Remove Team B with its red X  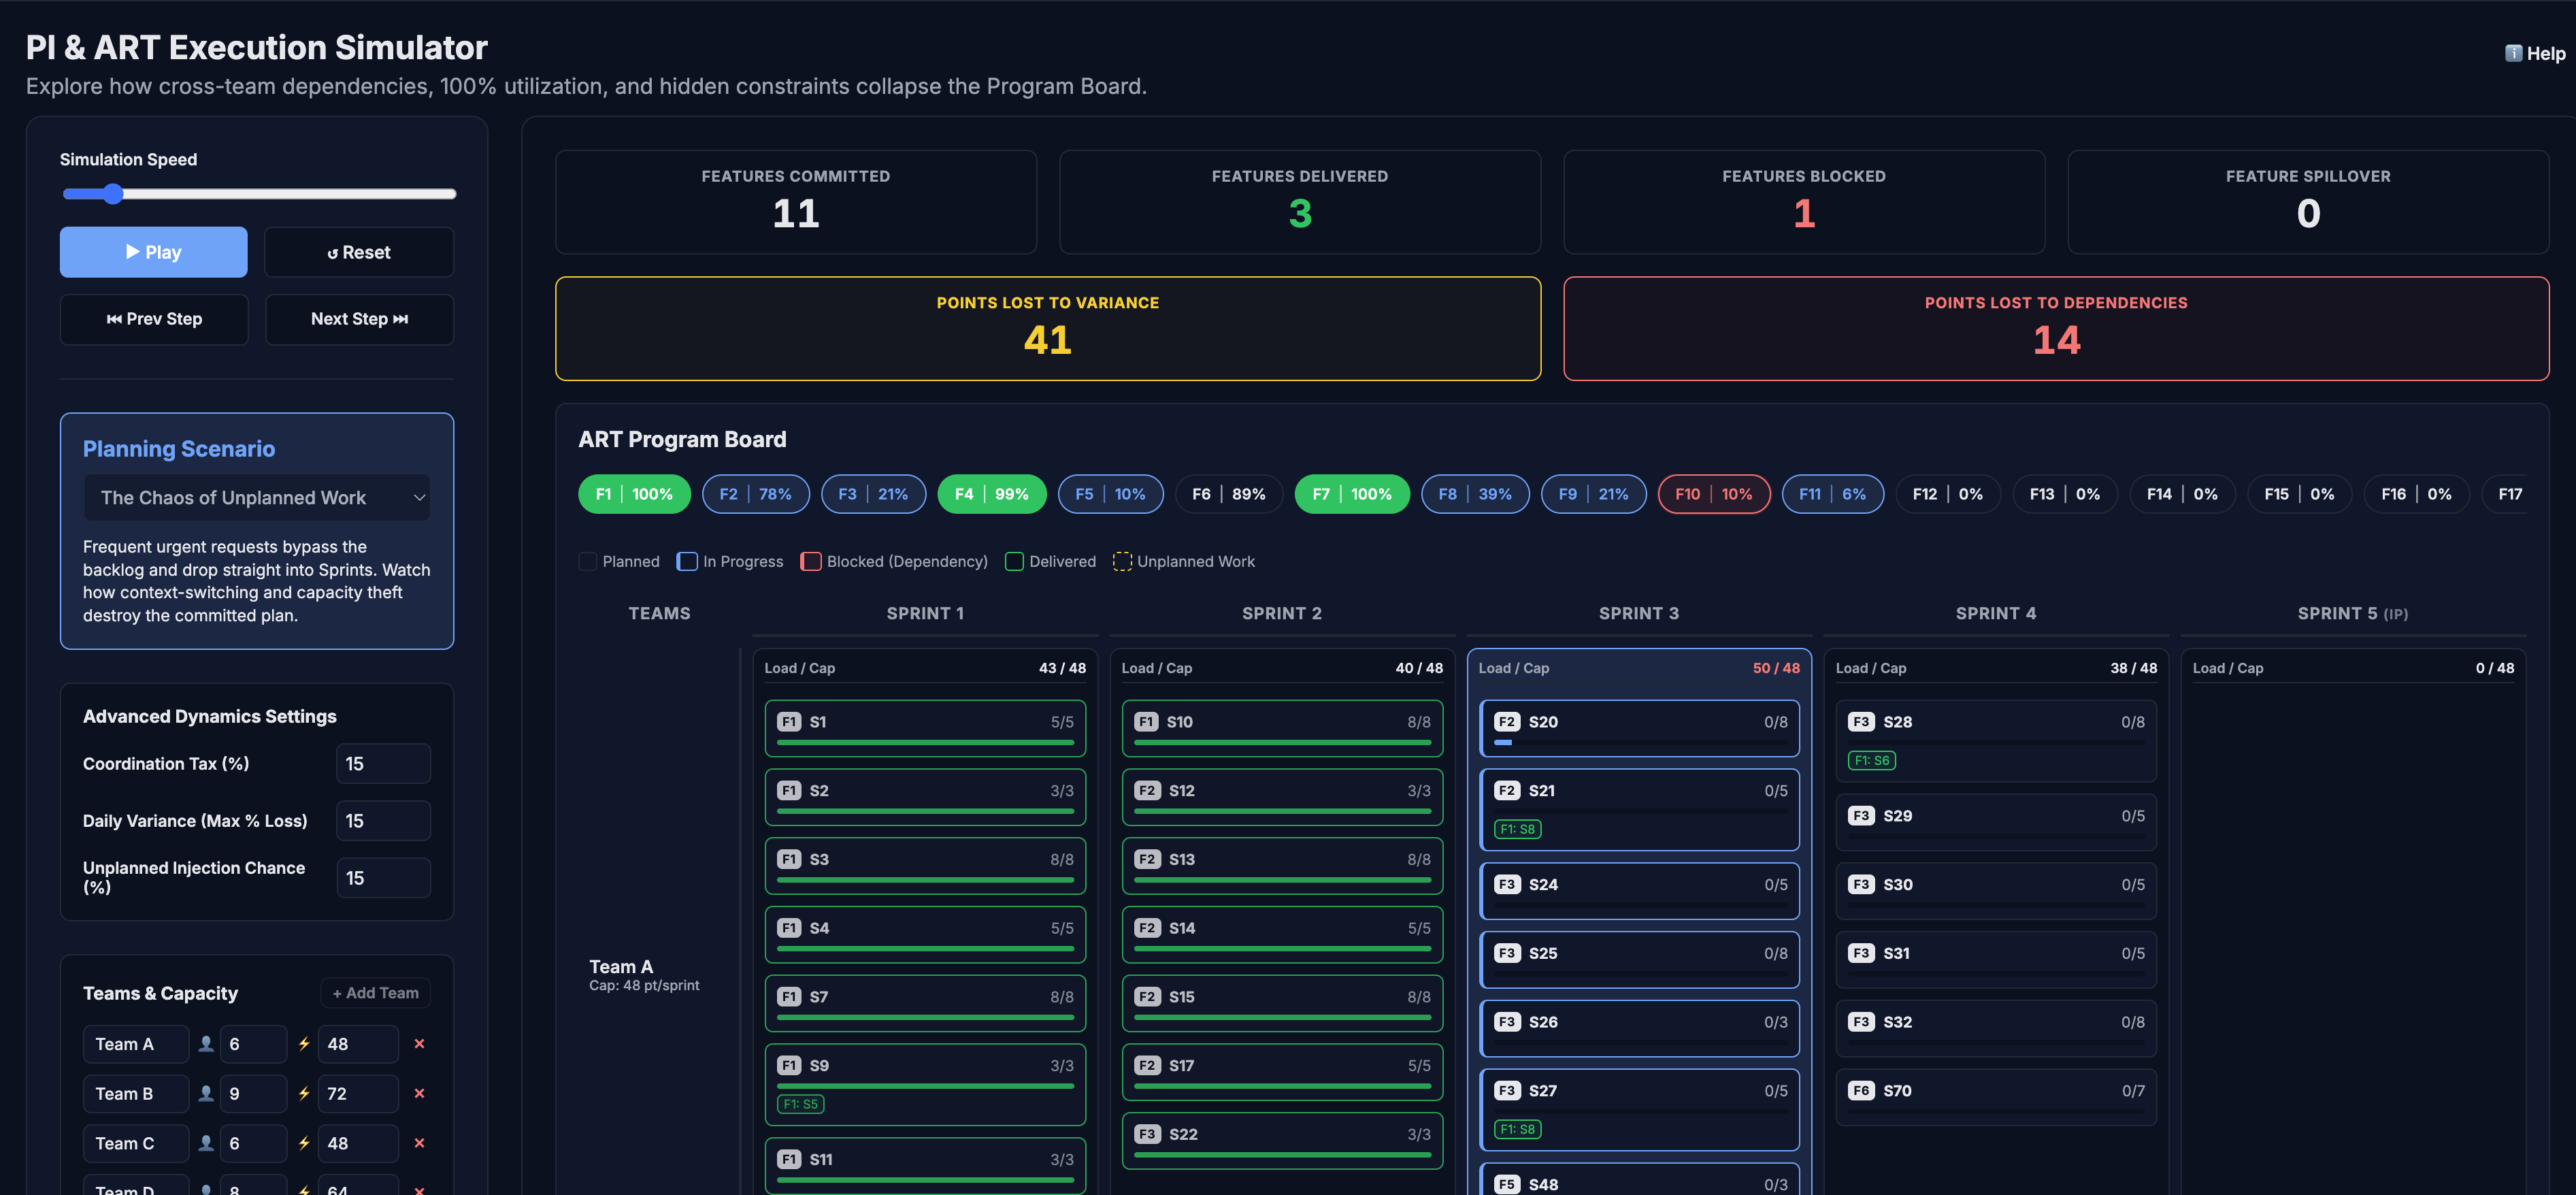pyautogui.click(x=419, y=1093)
